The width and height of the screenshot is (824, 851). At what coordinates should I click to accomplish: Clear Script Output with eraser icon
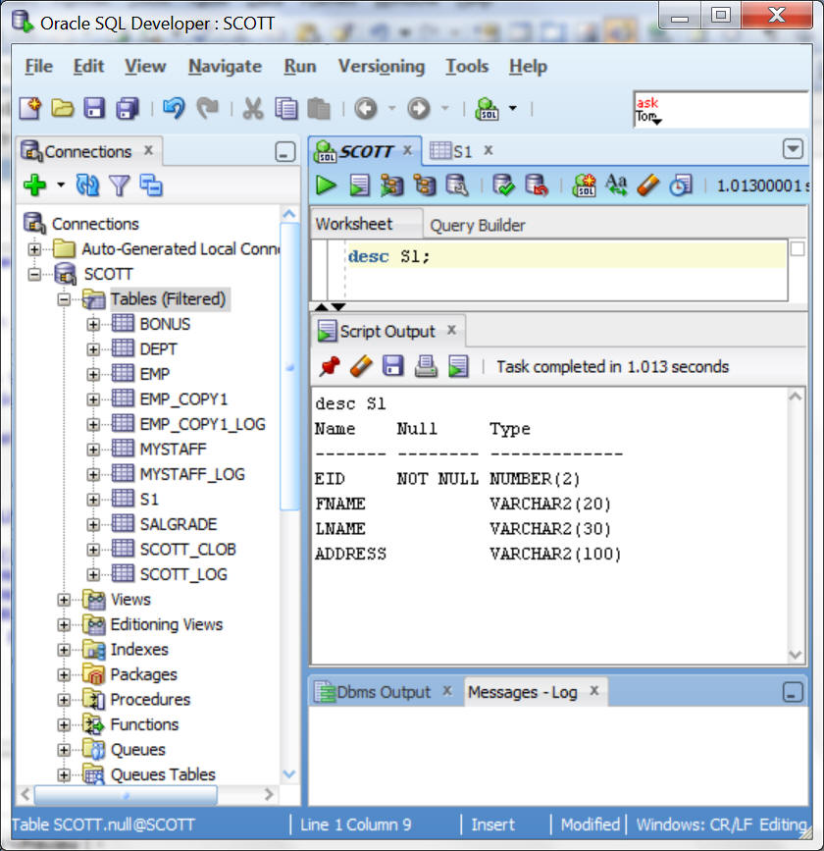tap(361, 366)
